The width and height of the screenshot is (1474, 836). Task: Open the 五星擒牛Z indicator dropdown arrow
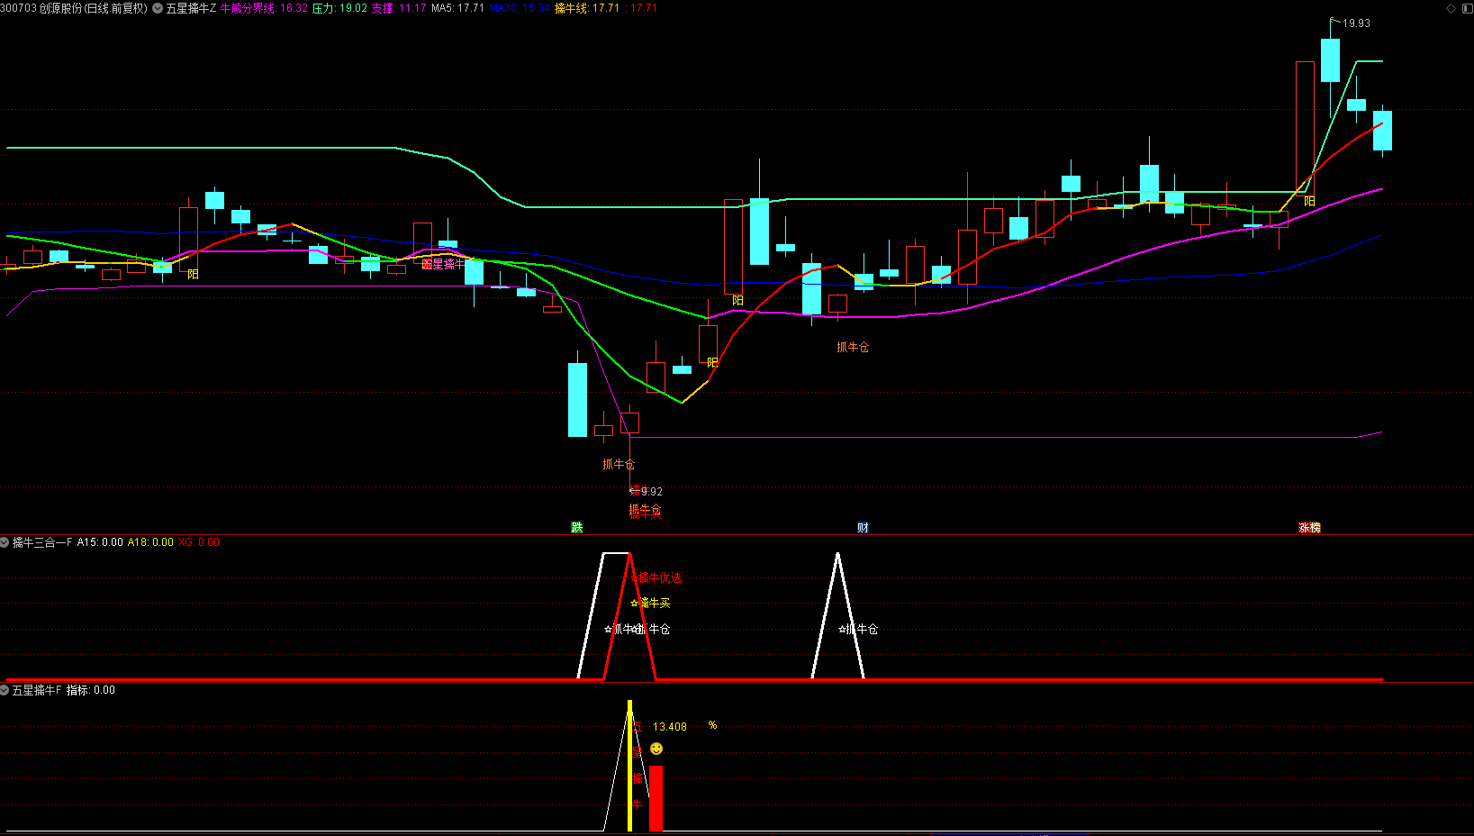coord(158,8)
